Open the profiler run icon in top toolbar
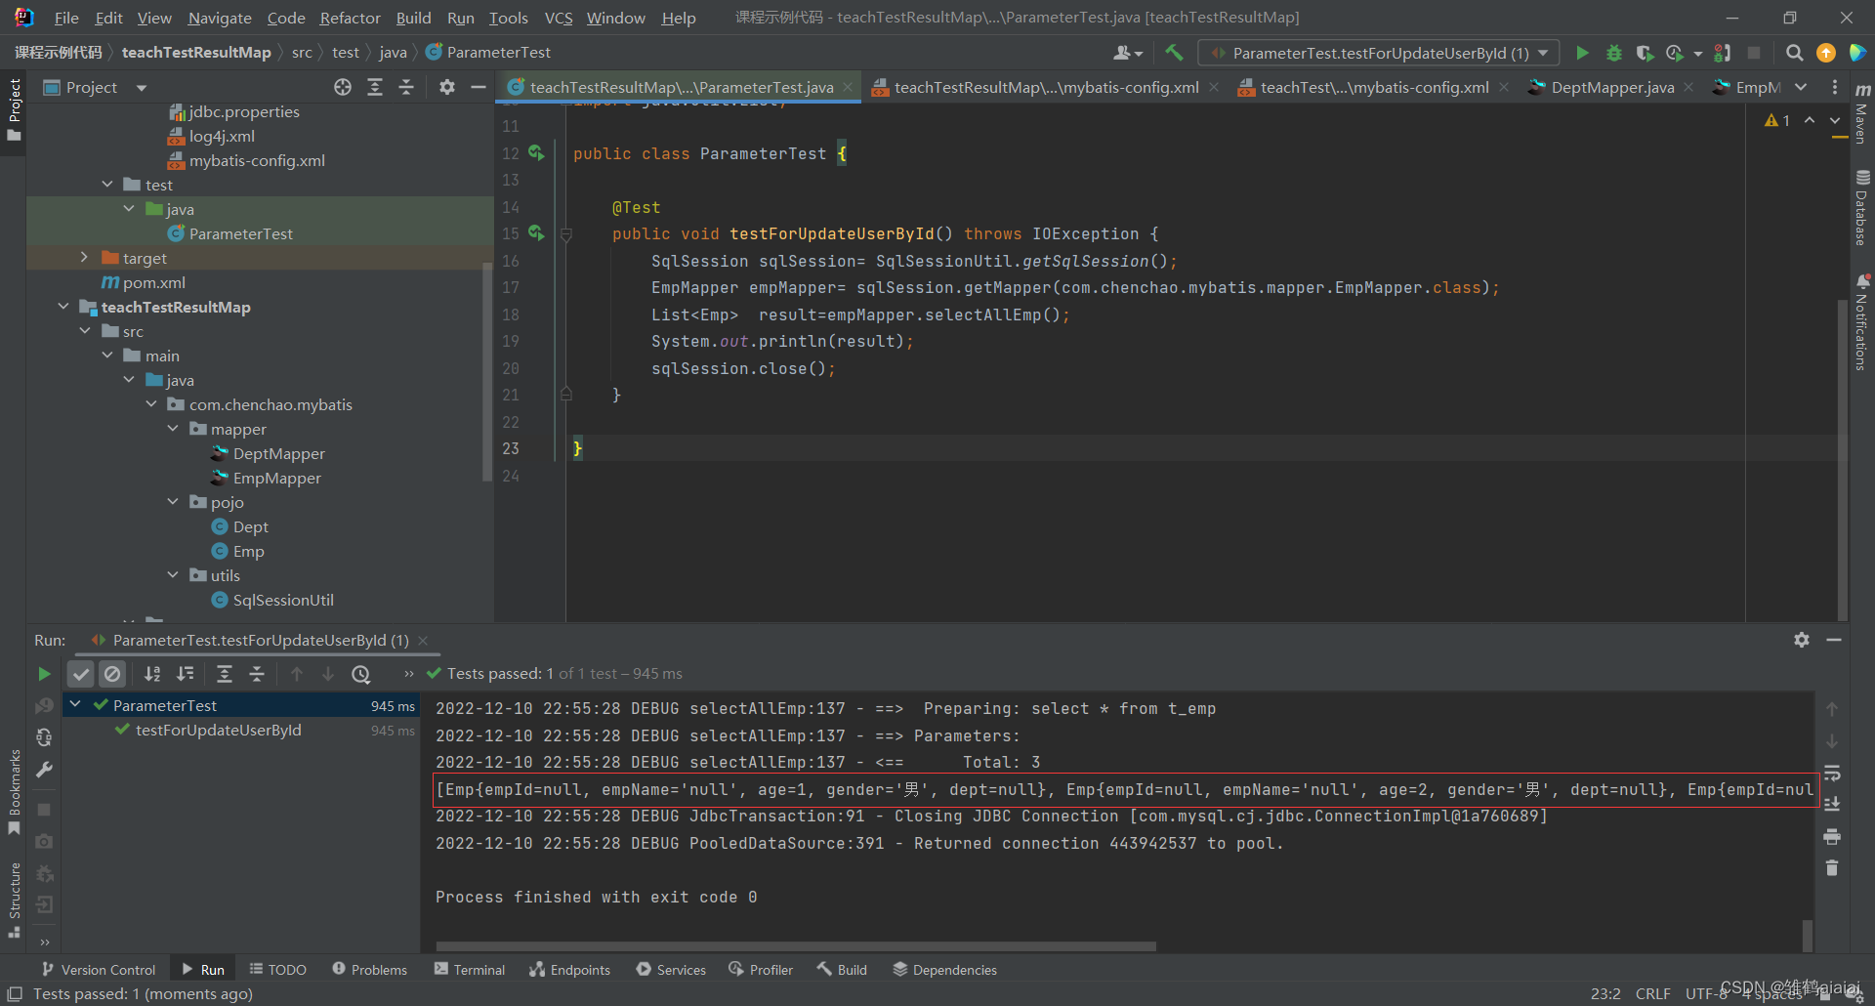Viewport: 1875px width, 1006px height. pyautogui.click(x=1676, y=53)
